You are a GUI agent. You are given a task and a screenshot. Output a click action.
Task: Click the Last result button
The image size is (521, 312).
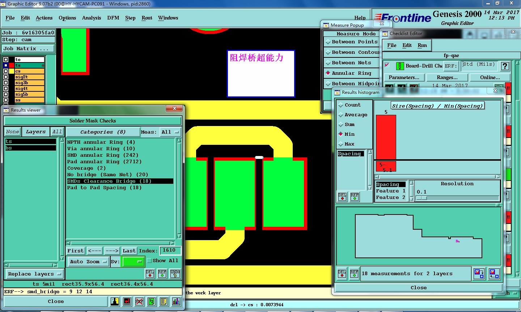129,251
